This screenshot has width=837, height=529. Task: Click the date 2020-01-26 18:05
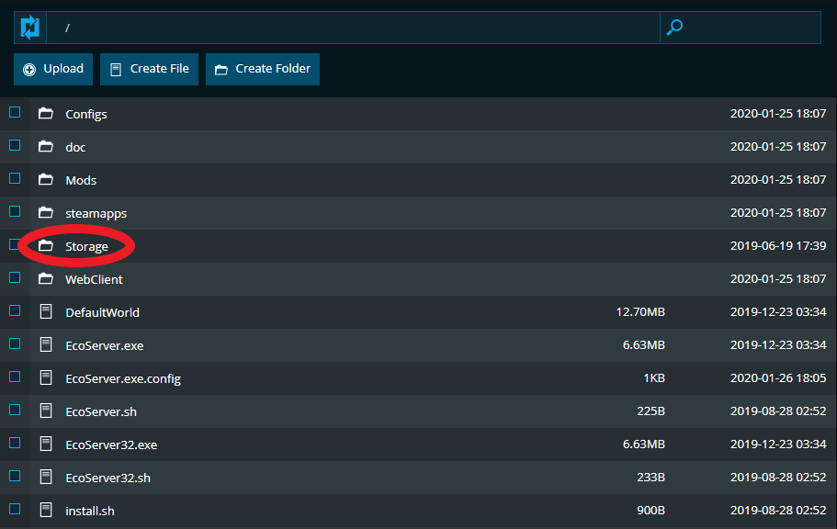778,378
